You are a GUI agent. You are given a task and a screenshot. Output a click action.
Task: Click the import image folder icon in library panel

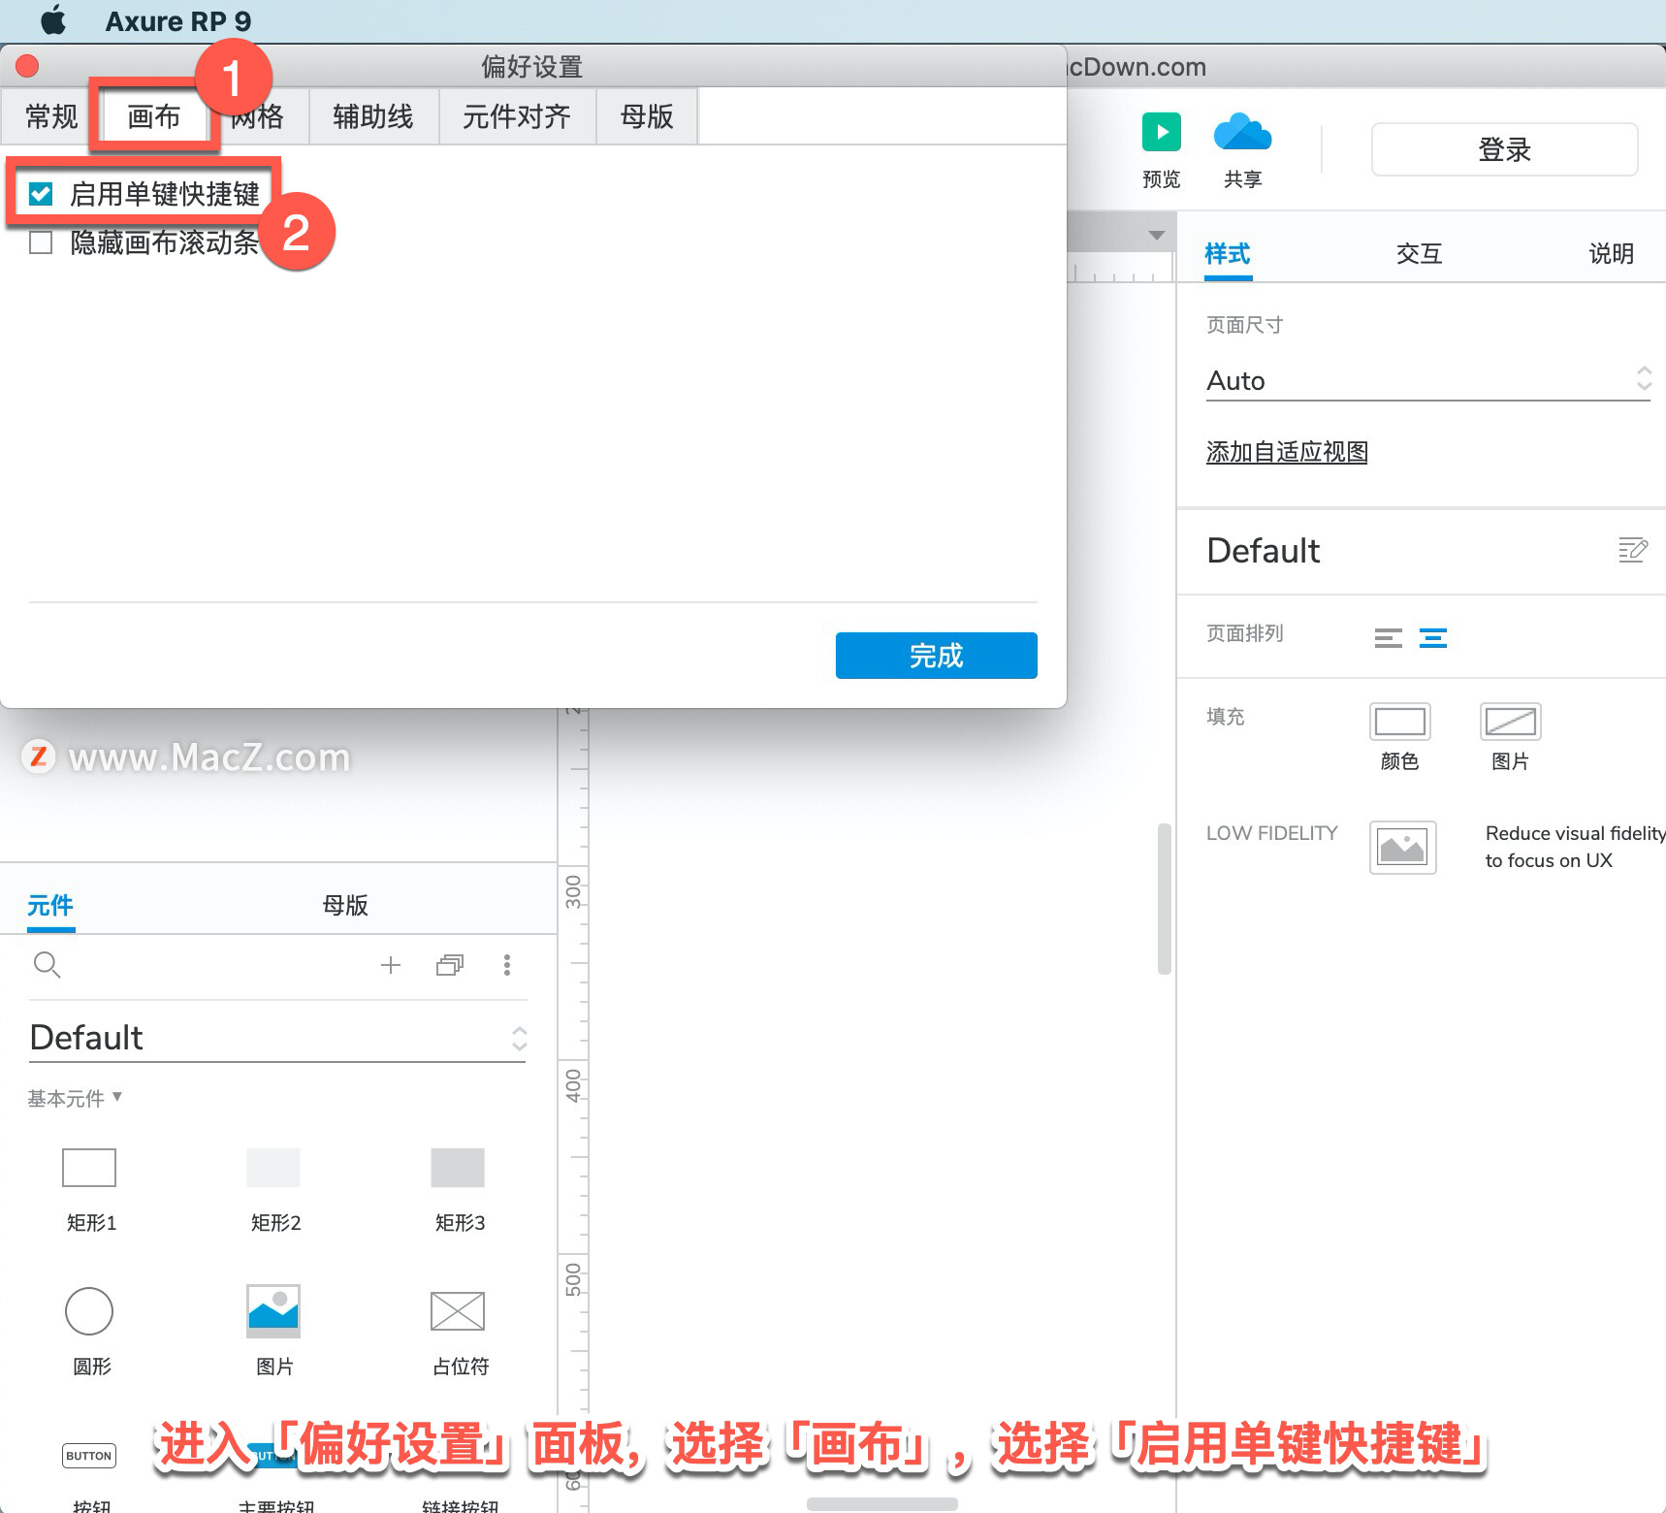450,964
